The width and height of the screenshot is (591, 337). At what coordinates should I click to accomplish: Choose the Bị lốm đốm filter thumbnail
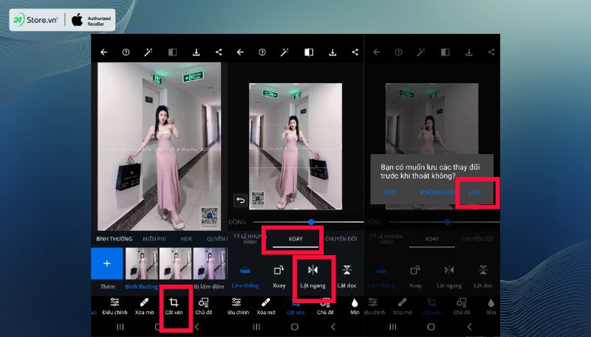pyautogui.click(x=210, y=263)
